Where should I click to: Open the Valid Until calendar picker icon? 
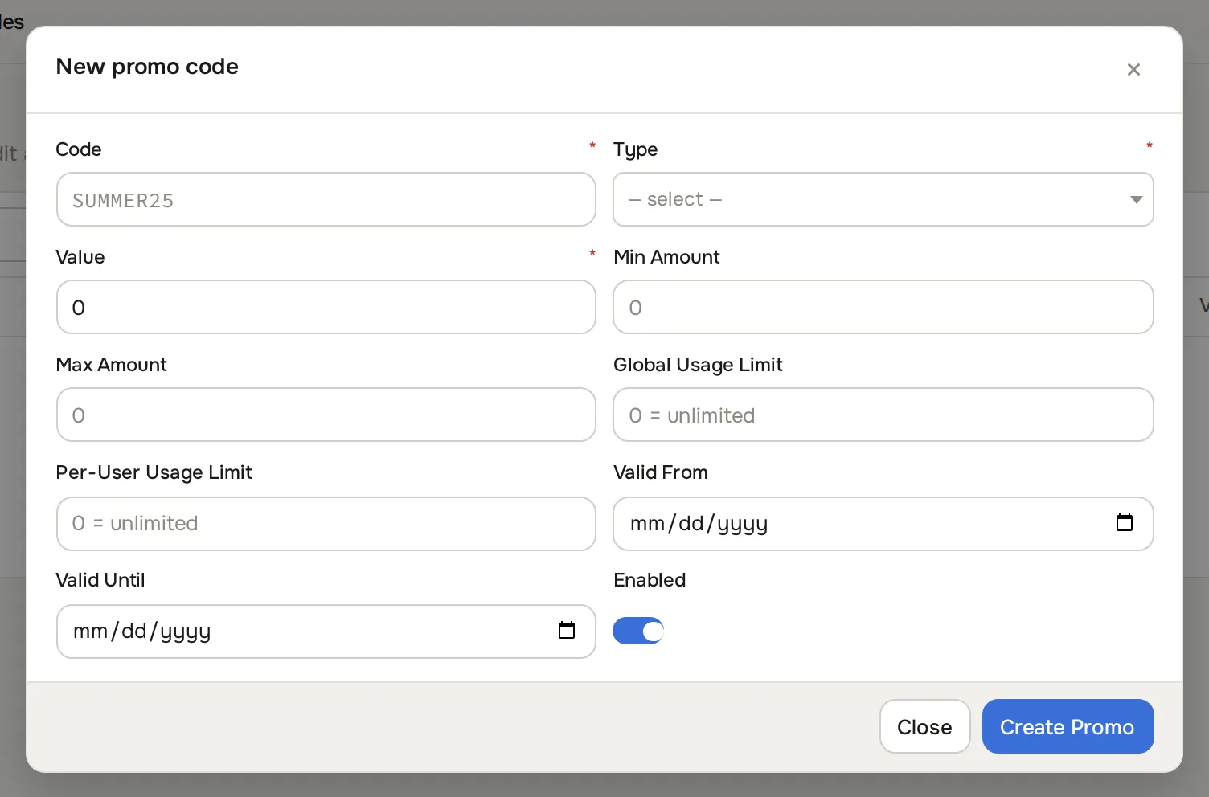[x=567, y=631]
